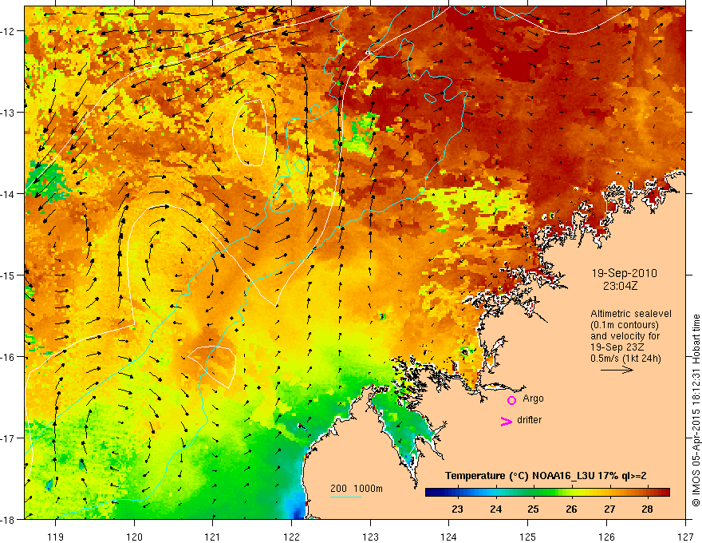Click longitude axis label 119

(56, 537)
